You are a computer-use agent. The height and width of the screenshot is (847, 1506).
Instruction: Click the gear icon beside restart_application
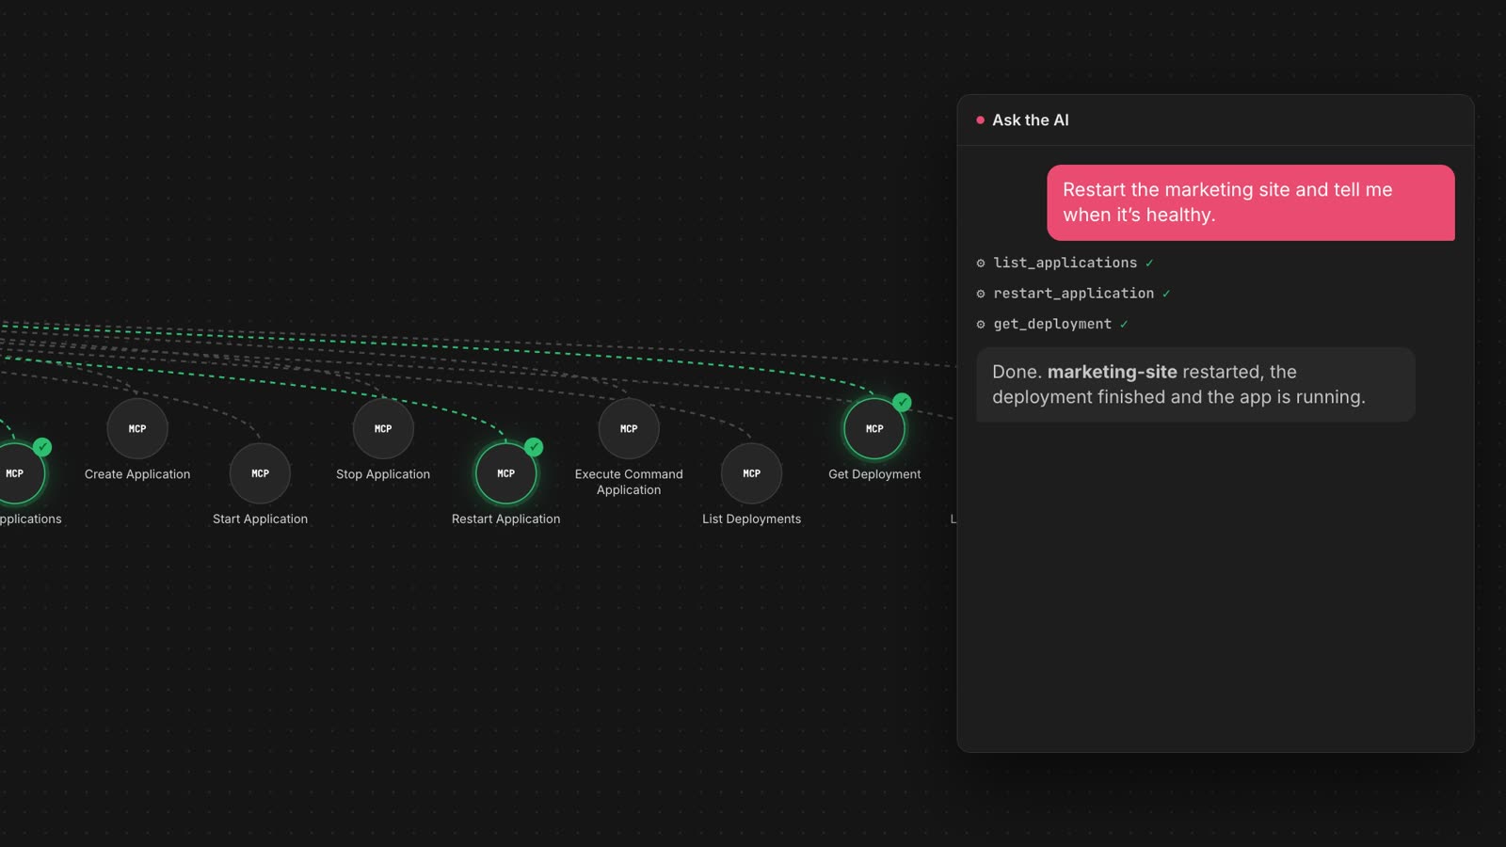click(x=981, y=294)
